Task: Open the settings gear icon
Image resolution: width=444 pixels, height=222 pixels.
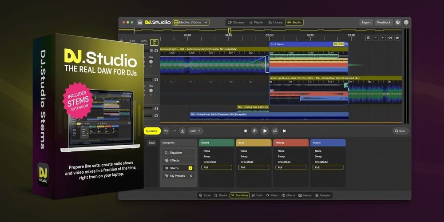Action: [398, 22]
